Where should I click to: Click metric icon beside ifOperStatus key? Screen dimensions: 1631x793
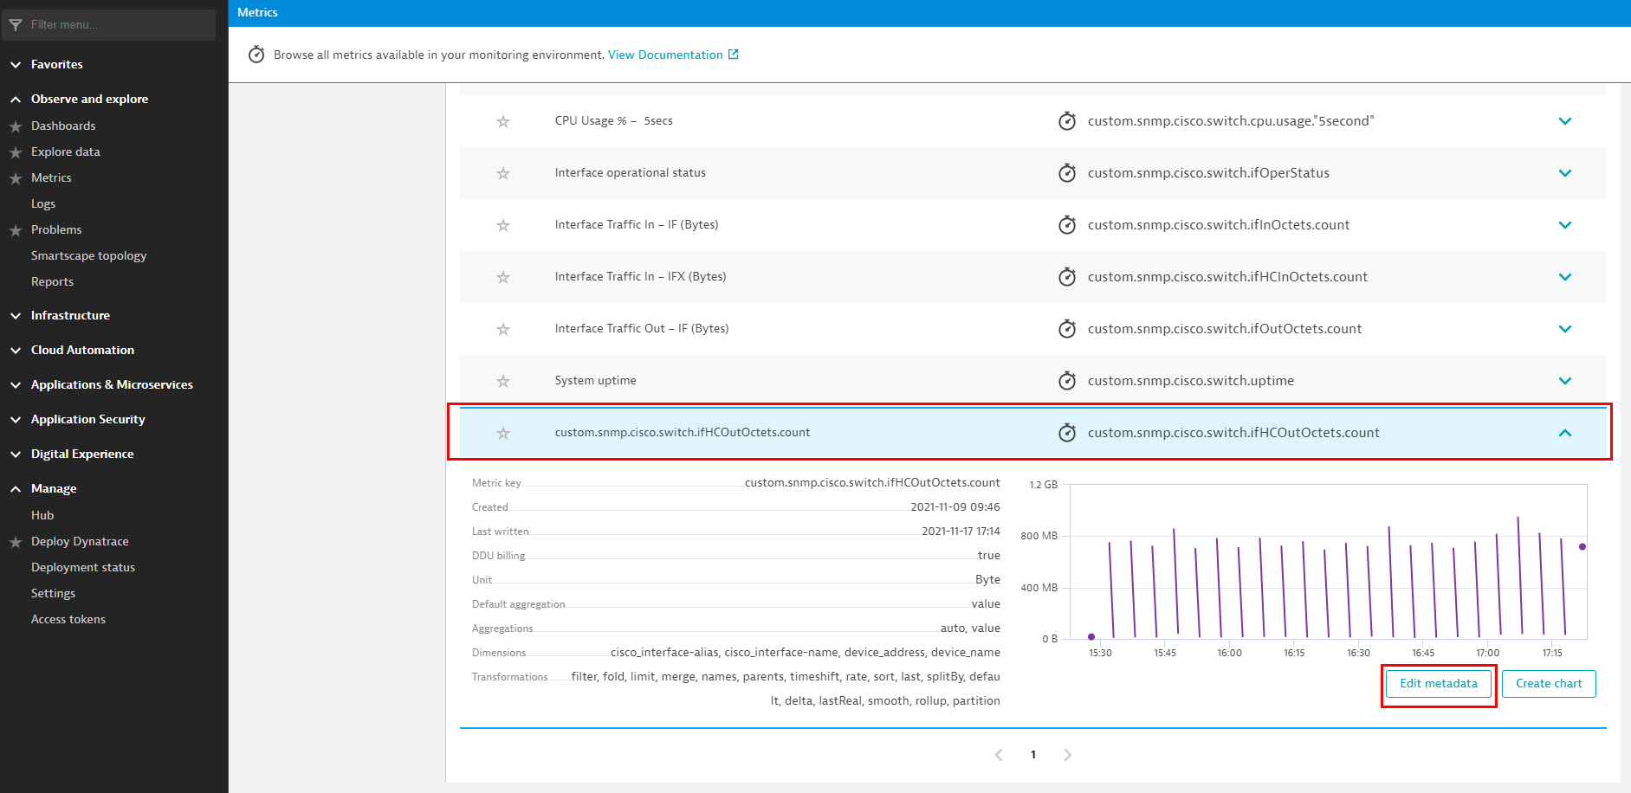point(1067,173)
